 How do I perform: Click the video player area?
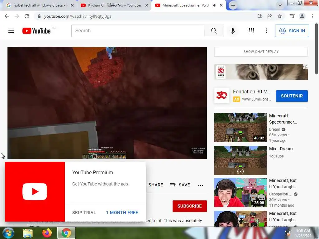(107, 103)
